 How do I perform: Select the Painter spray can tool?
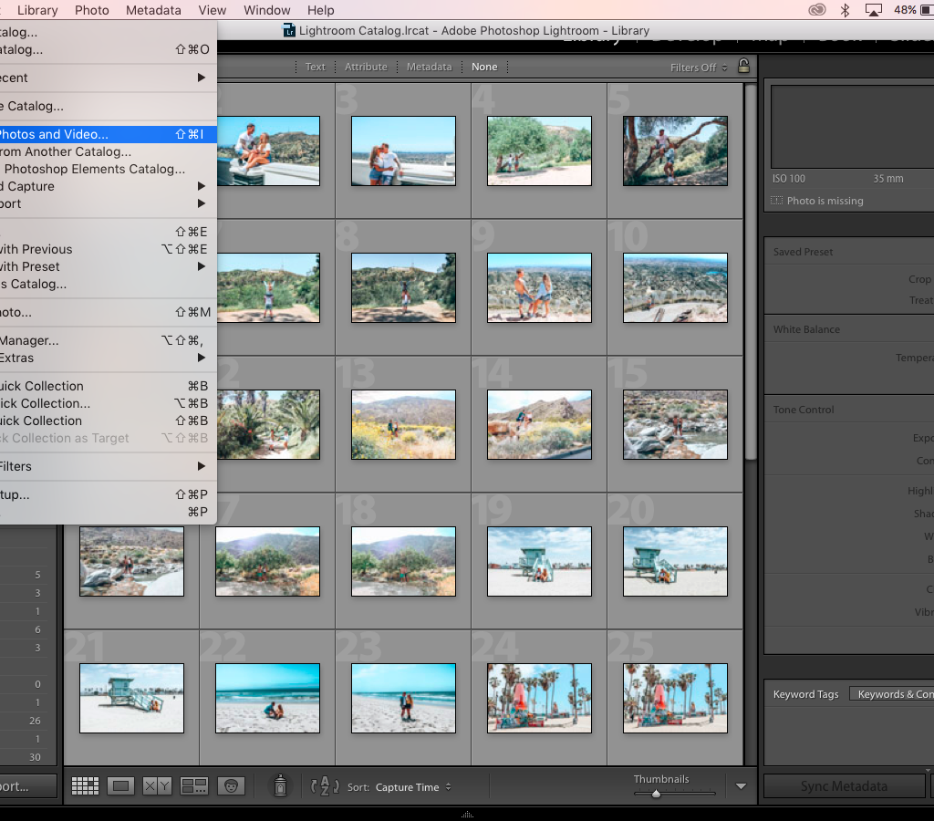pos(281,785)
